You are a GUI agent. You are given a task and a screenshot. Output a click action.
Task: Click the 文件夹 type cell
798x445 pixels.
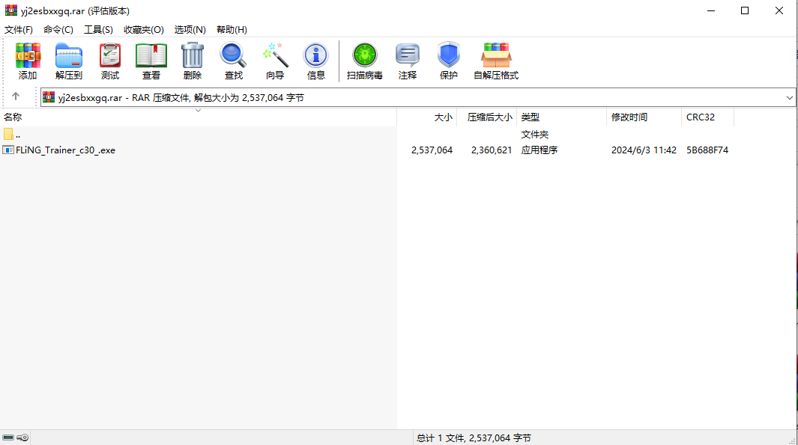point(535,134)
